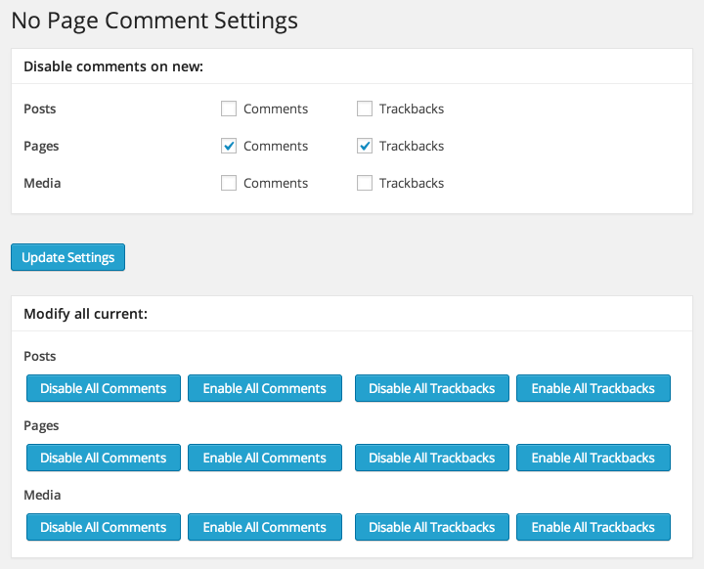Disable All Comments on current Pages
The image size is (704, 569).
pos(103,458)
